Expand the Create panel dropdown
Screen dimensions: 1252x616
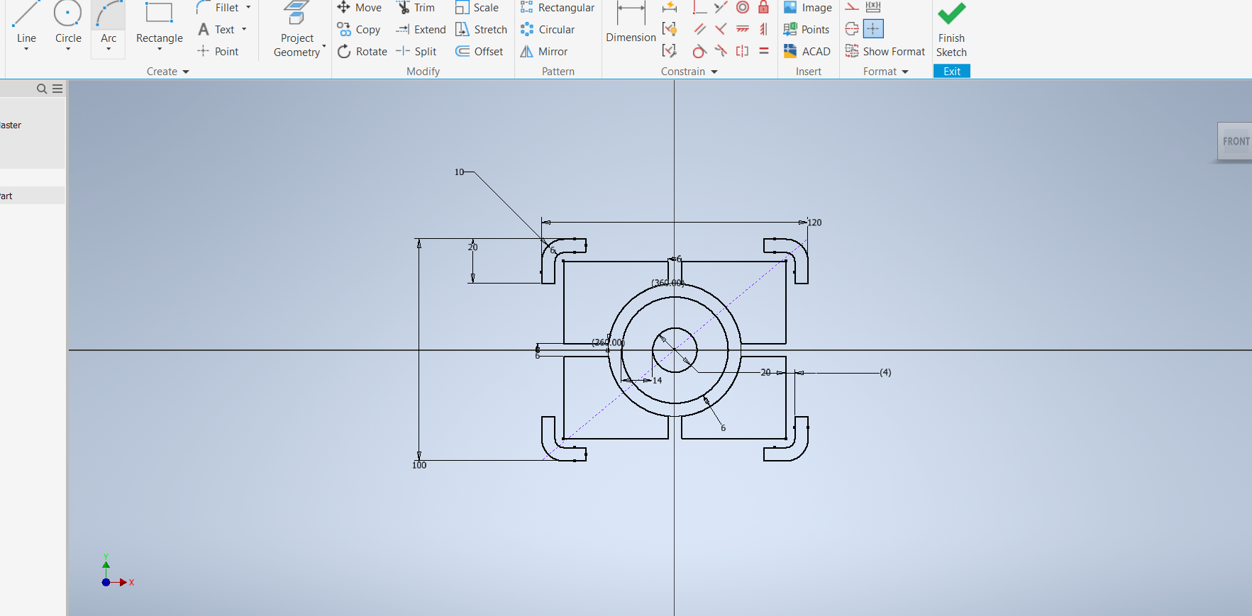pyautogui.click(x=186, y=72)
